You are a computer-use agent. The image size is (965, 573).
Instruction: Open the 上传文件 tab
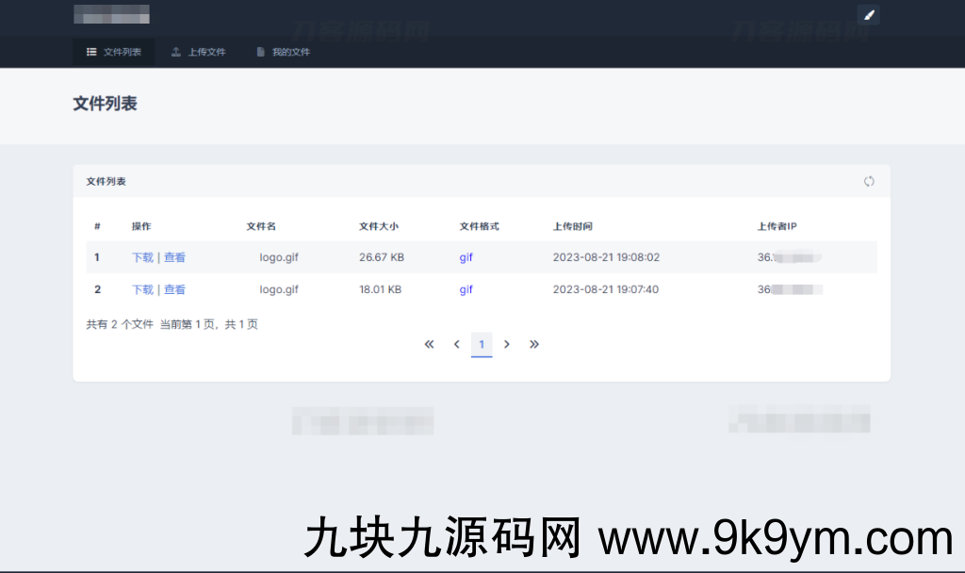[198, 52]
